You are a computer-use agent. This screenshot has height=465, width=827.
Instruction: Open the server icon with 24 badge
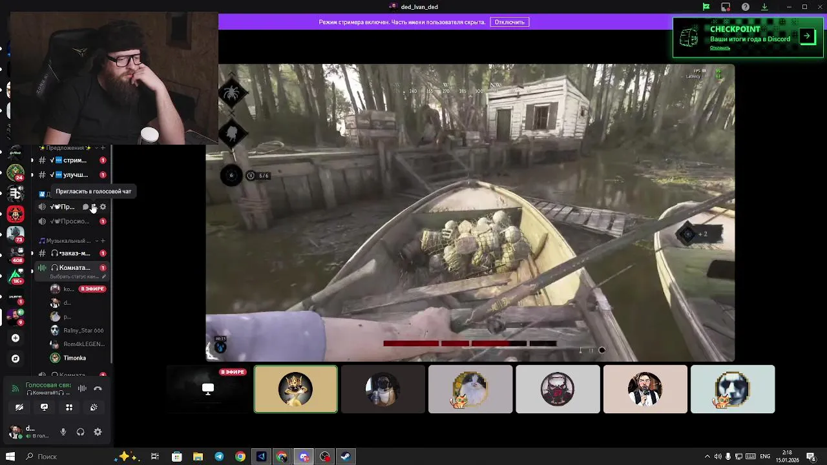tap(16, 172)
